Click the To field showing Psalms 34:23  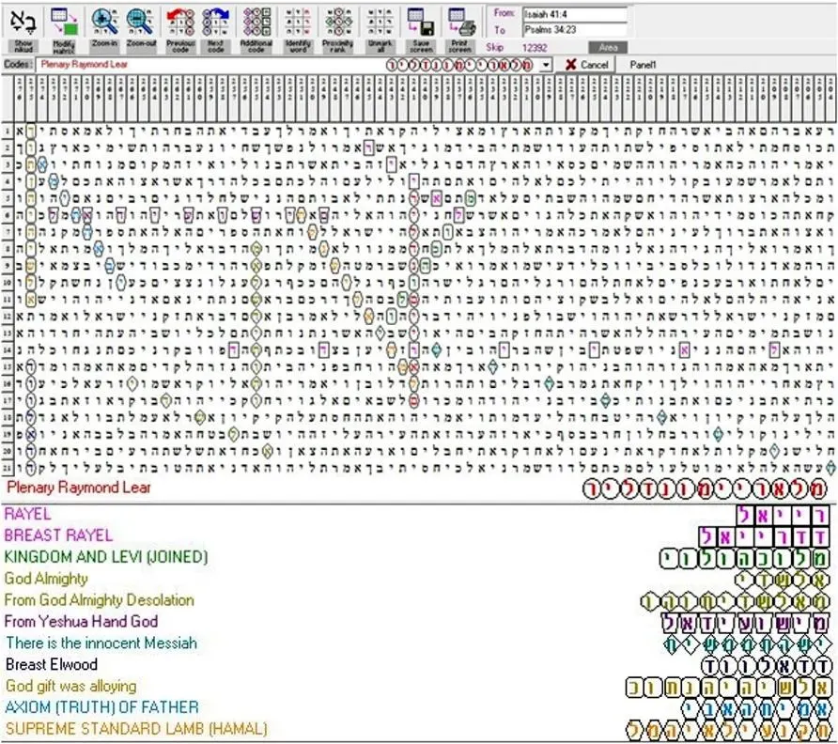pos(575,30)
